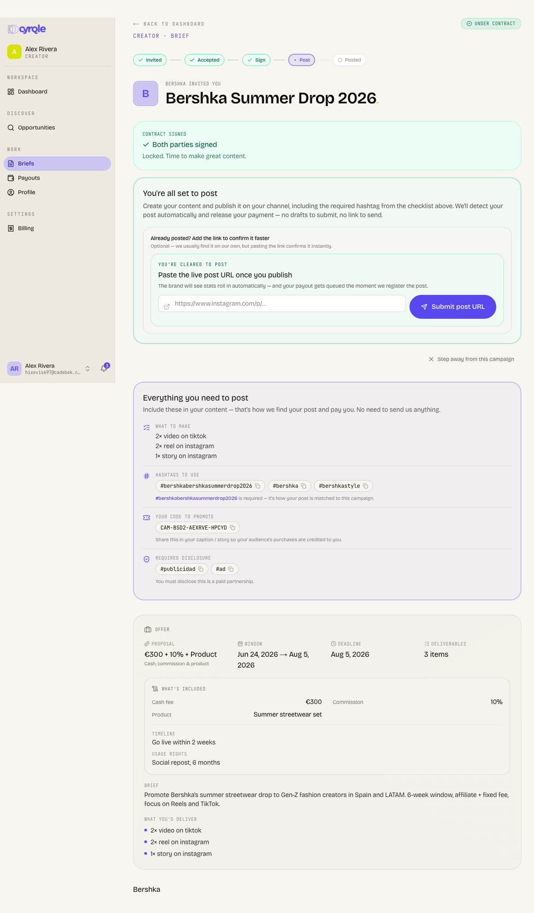Click the Deadline clock icon
The height and width of the screenshot is (913, 534).
pos(334,644)
